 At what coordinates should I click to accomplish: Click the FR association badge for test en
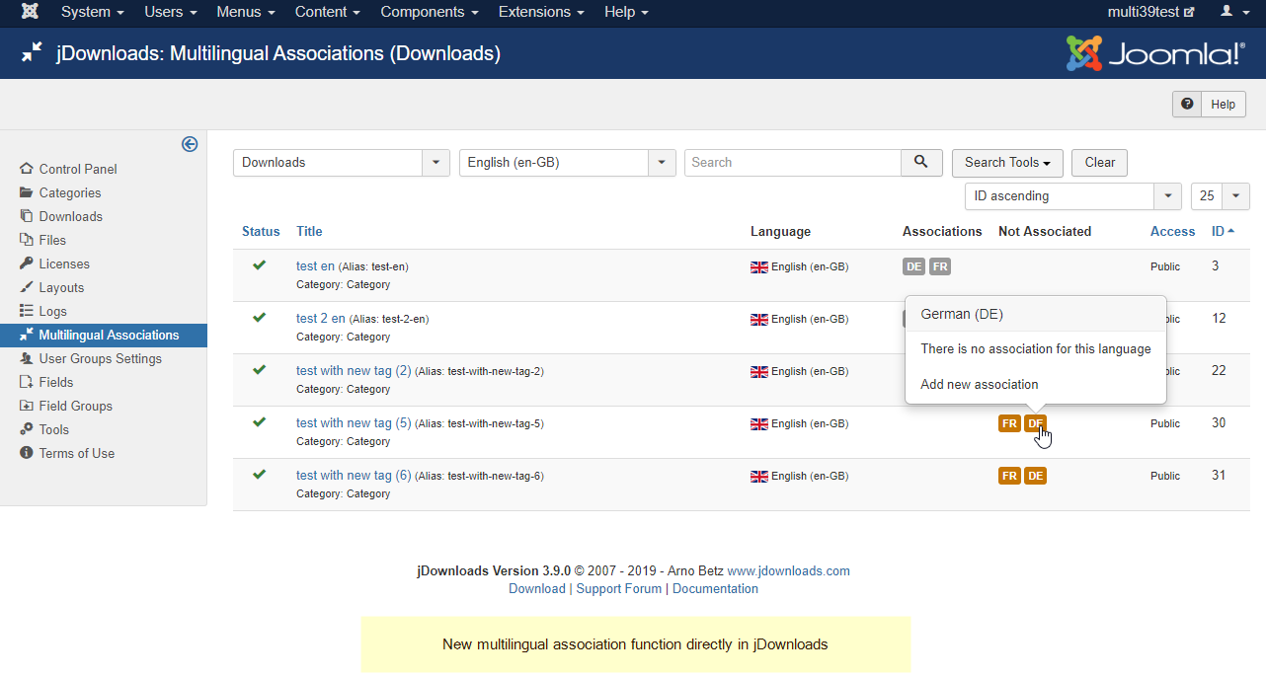940,266
